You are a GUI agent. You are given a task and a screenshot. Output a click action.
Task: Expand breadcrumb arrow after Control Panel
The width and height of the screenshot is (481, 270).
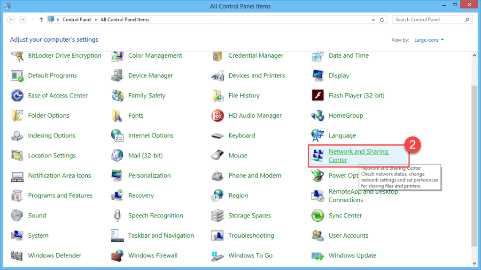96,20
